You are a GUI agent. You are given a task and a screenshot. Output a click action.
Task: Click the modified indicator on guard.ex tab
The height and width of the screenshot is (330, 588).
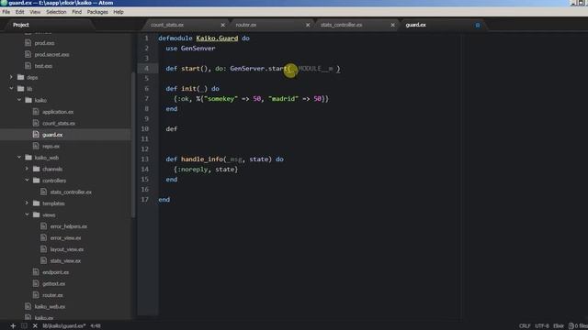(478, 25)
